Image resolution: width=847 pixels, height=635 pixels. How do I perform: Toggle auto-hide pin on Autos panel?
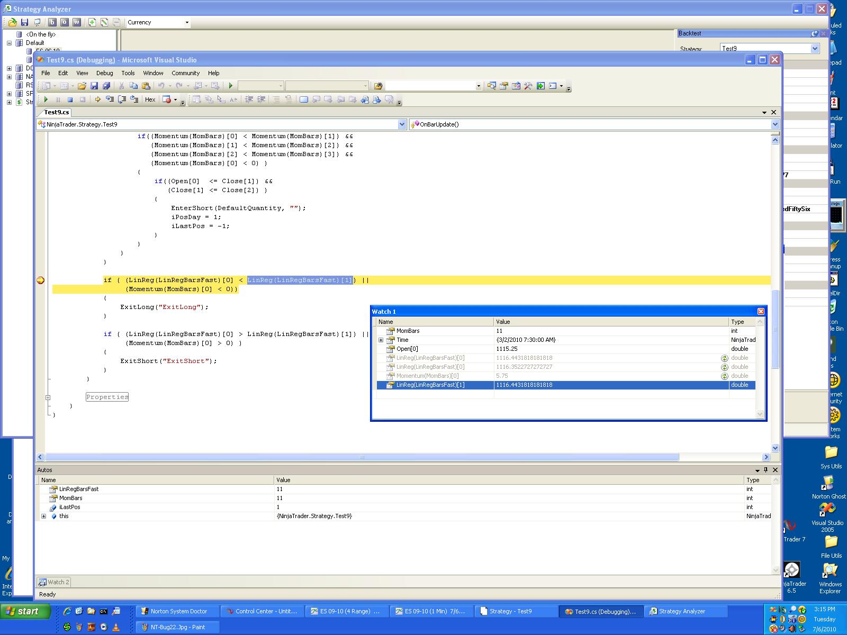coord(766,470)
